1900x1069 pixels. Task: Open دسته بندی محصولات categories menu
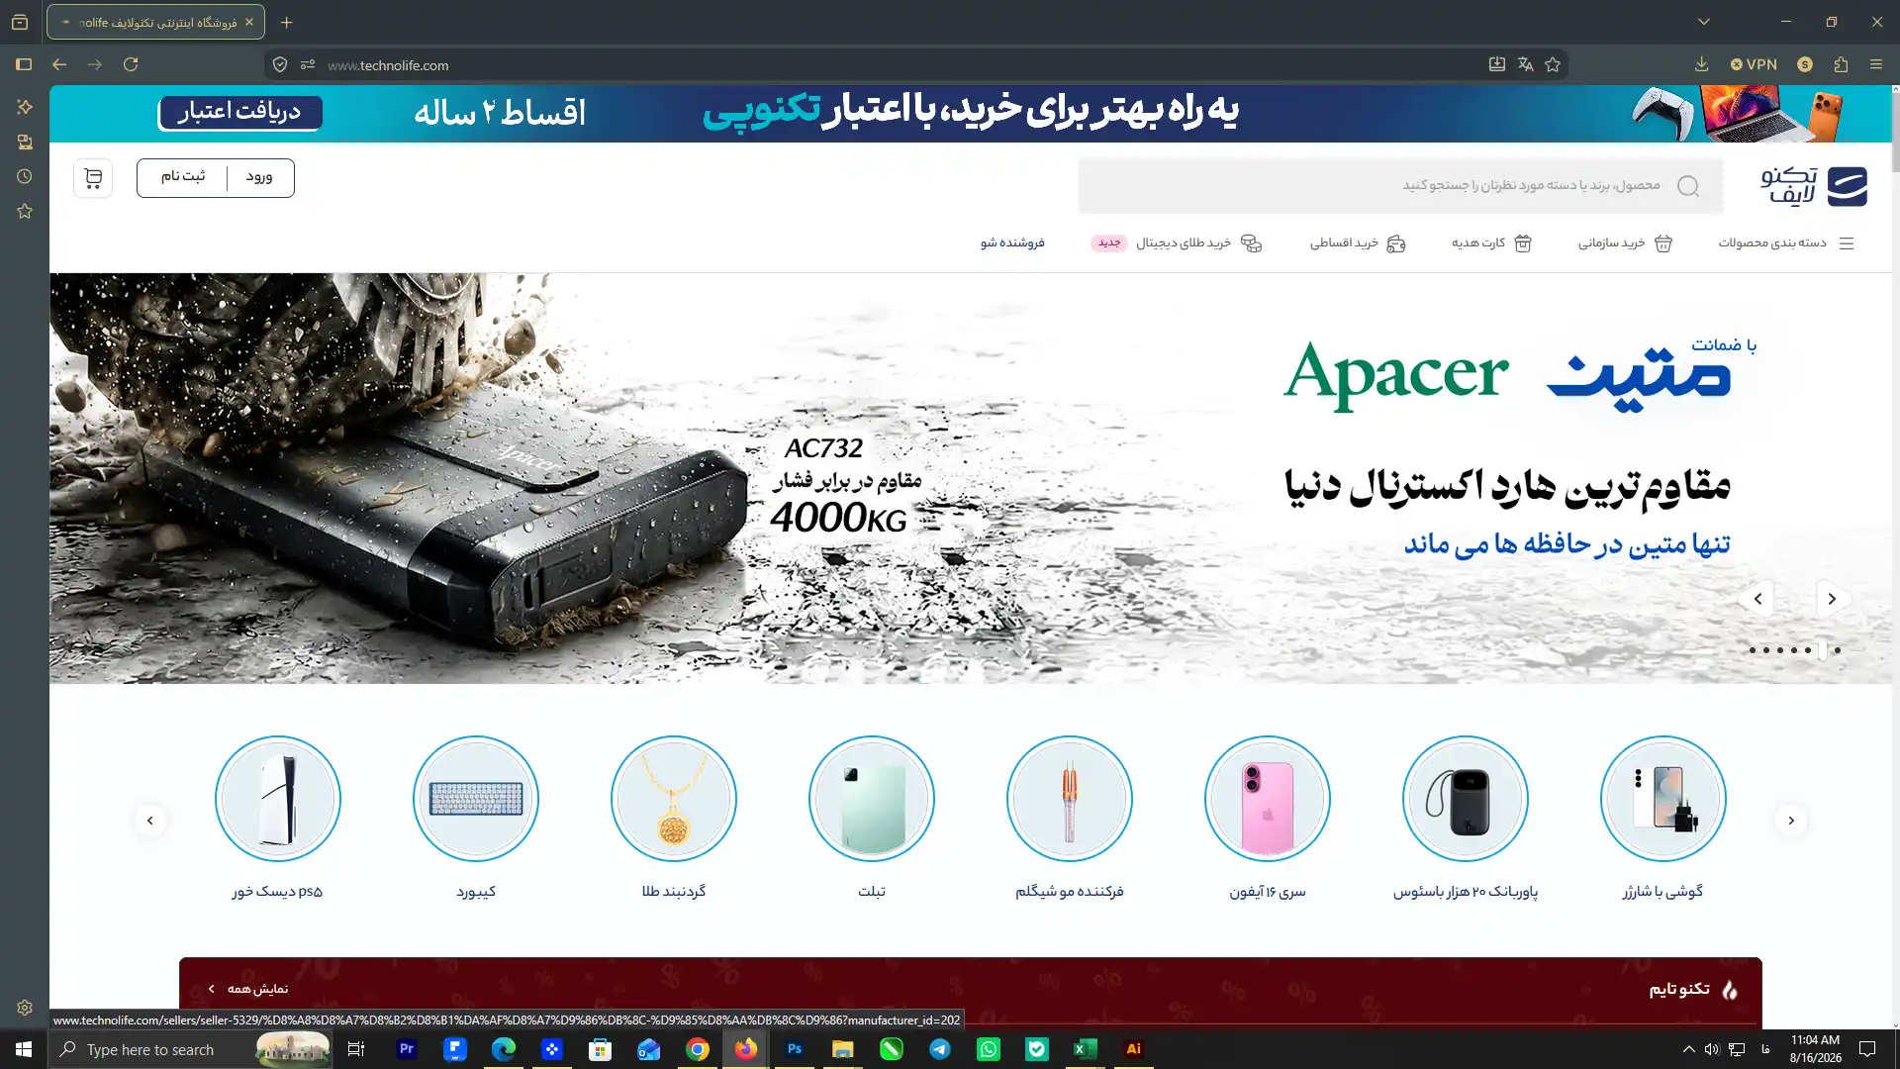tap(1786, 243)
